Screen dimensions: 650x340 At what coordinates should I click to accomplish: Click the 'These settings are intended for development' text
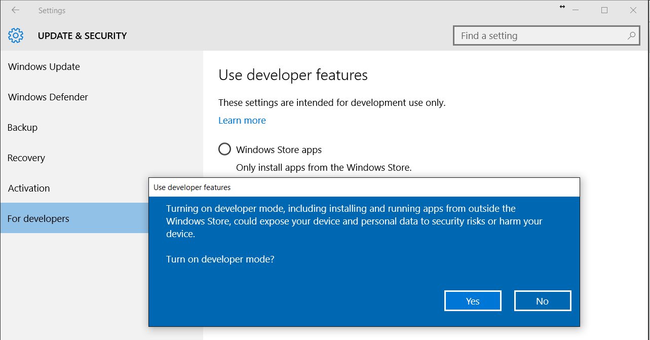(x=332, y=103)
